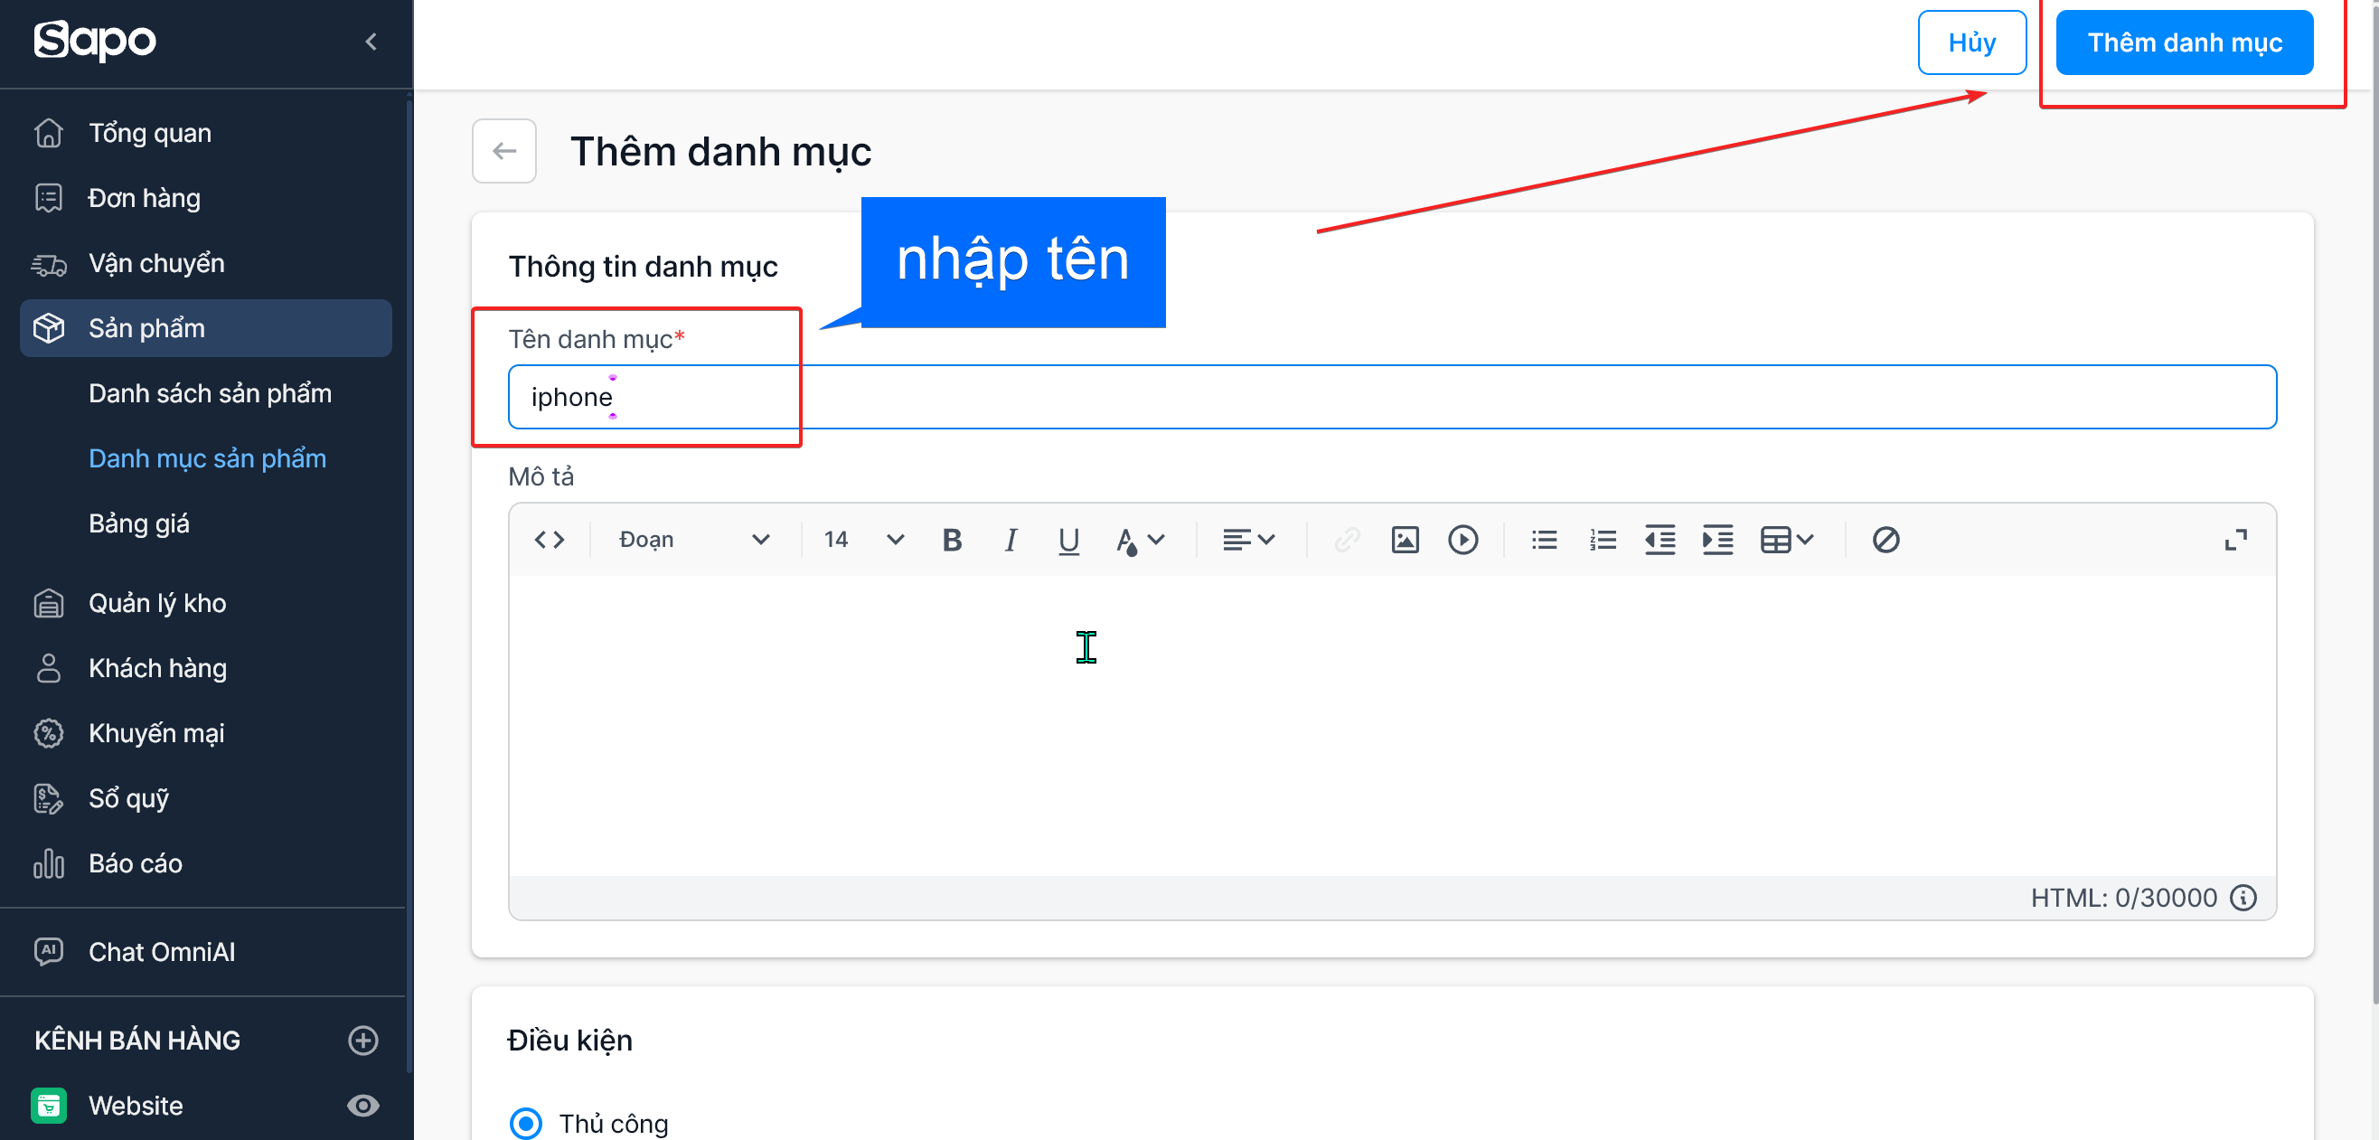Toggle bold formatting

point(952,541)
